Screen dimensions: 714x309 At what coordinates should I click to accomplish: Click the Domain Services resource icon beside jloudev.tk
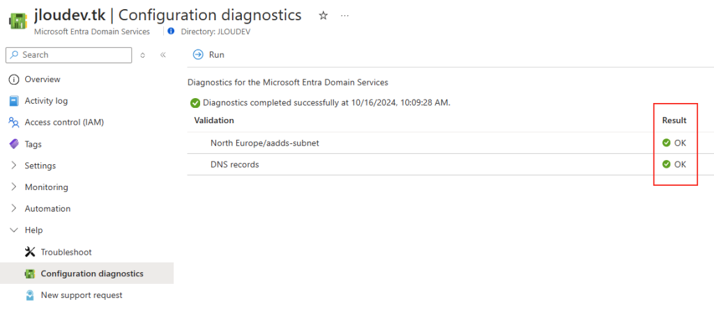[x=17, y=22]
